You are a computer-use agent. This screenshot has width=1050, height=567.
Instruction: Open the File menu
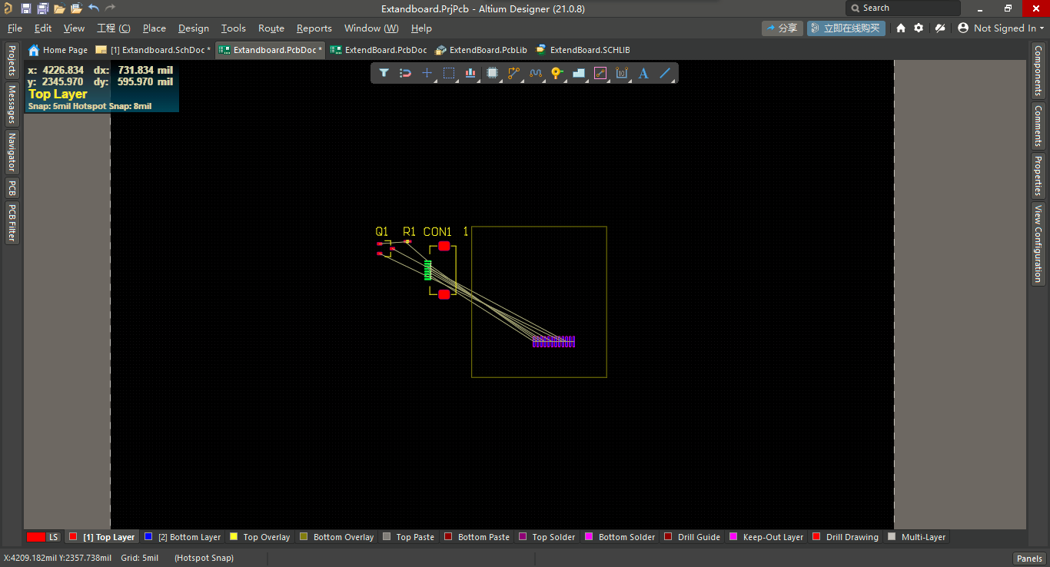[15, 28]
